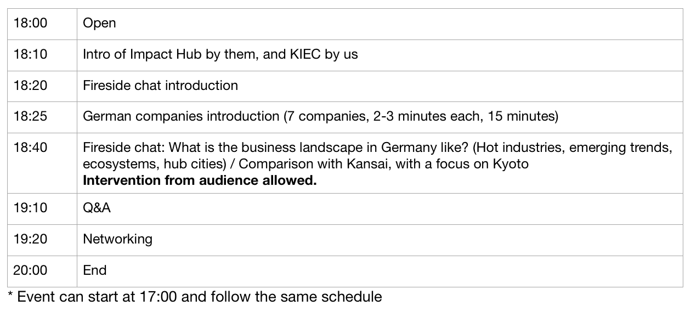Select the Open schedule entry

(99, 24)
